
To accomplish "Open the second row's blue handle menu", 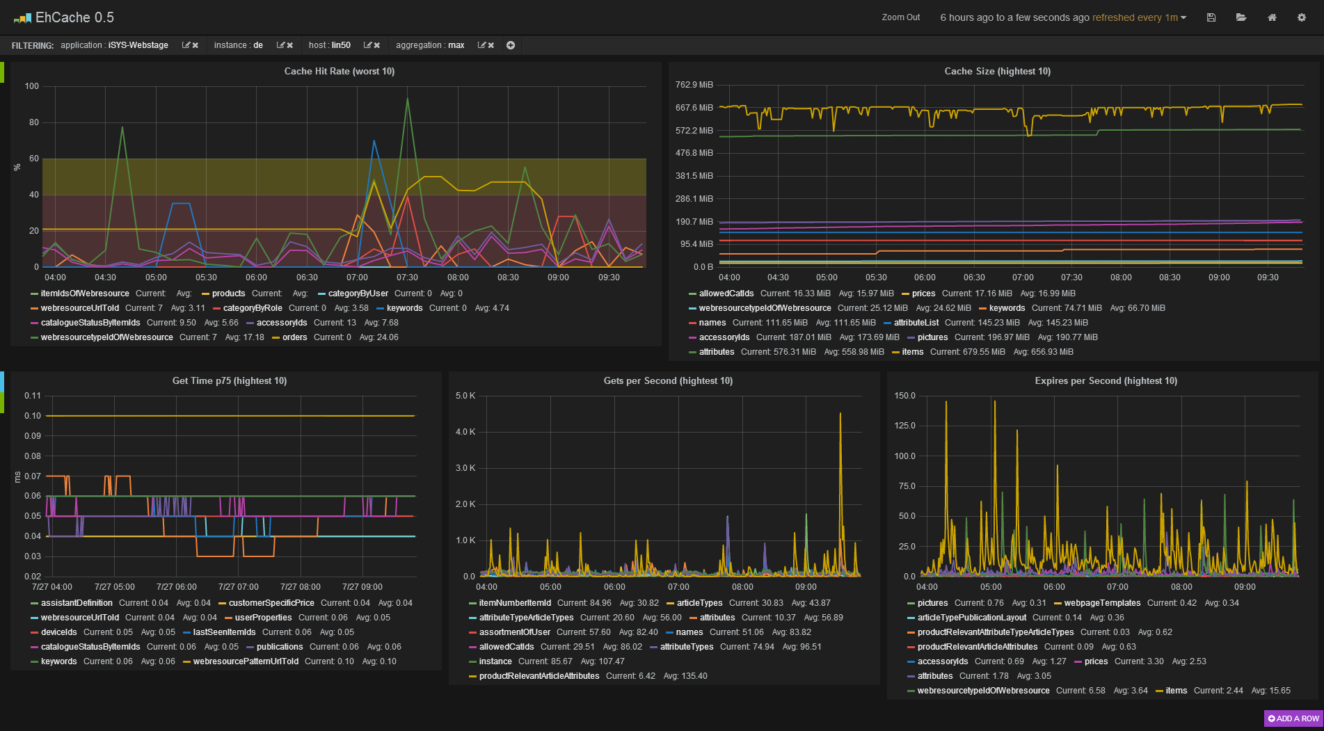I will (2, 382).
